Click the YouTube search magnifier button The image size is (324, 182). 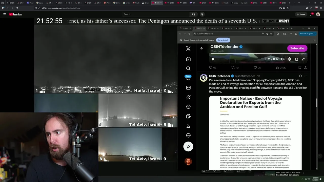[x=193, y=14]
